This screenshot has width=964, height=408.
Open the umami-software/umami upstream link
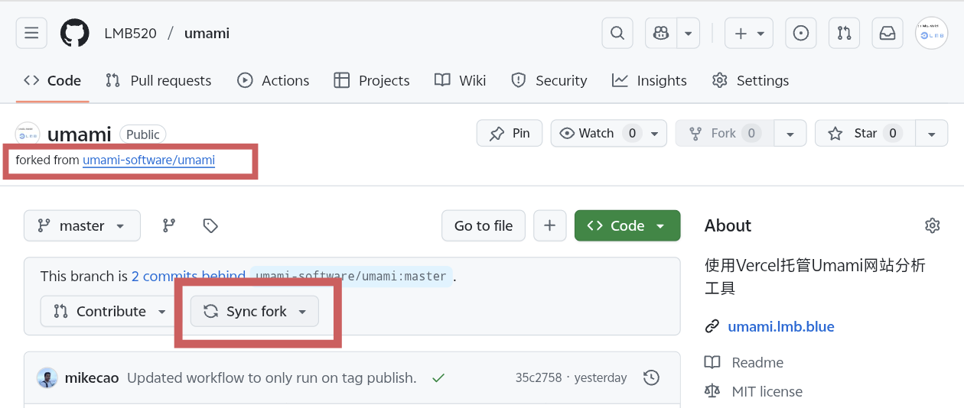click(148, 160)
